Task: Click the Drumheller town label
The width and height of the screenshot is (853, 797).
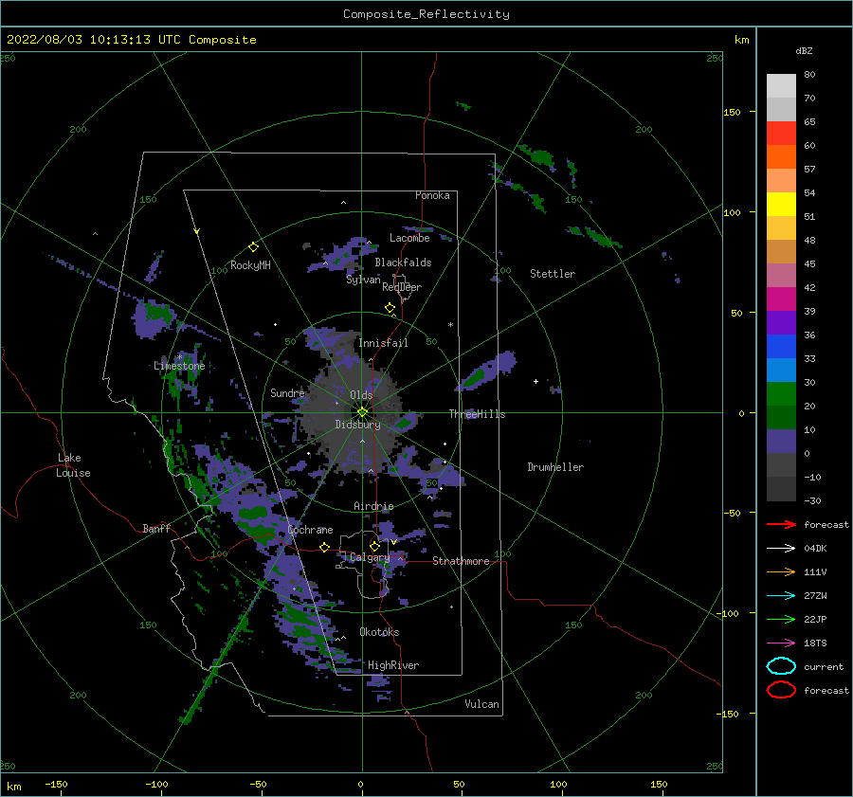Action: point(554,467)
